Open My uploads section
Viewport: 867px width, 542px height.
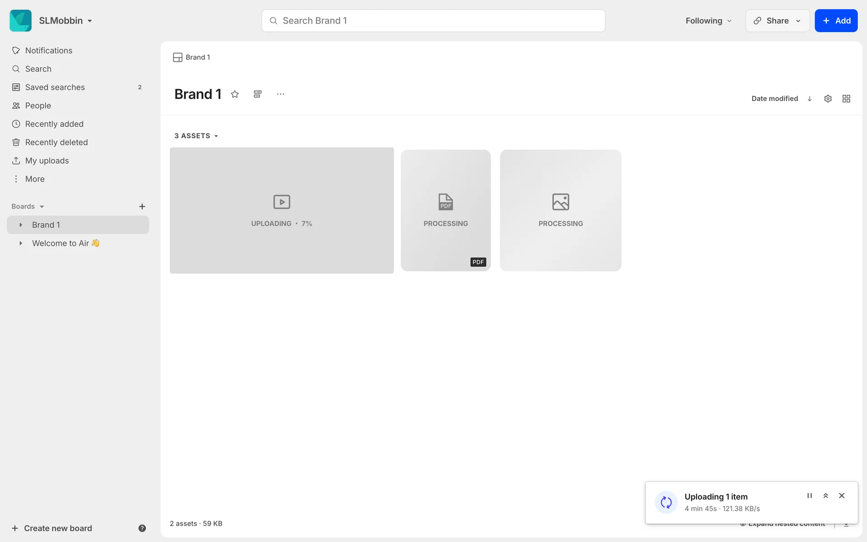tap(47, 161)
